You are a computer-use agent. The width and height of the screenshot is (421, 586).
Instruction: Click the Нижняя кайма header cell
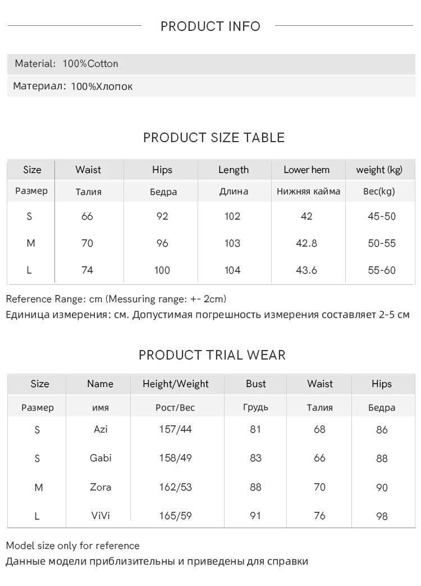pos(308,192)
